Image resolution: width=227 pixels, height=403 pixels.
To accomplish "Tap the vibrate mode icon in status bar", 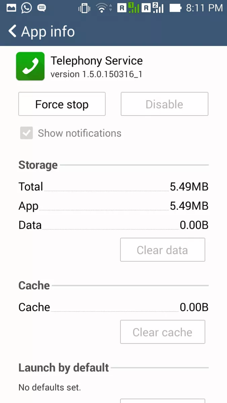I will tap(84, 8).
